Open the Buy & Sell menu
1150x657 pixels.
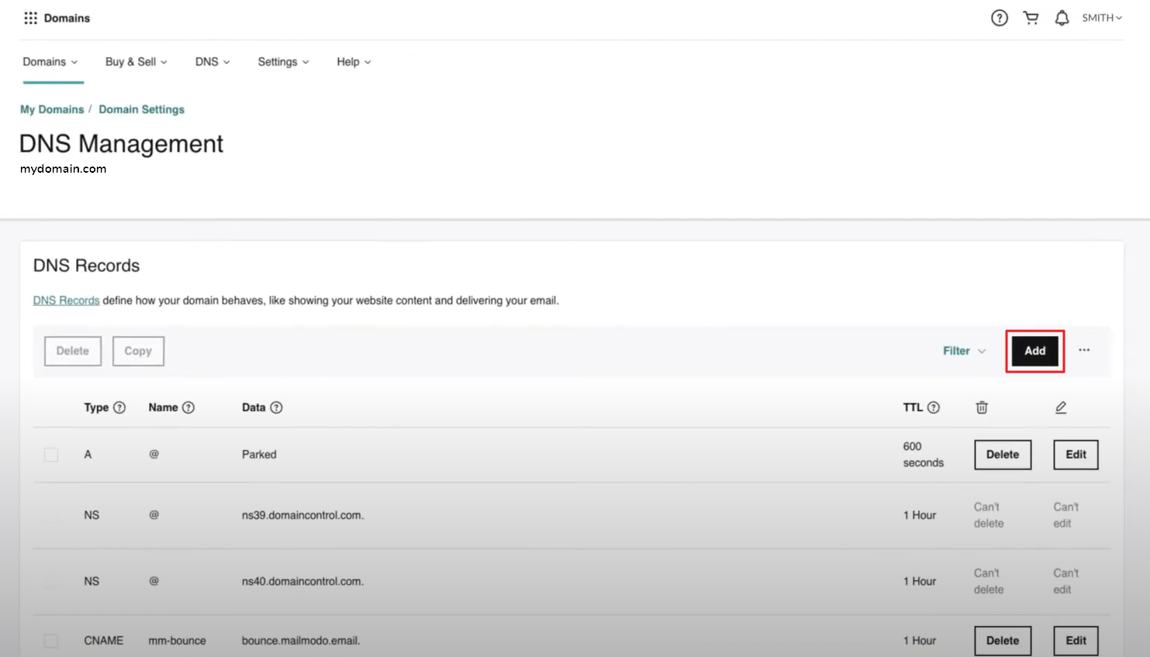pyautogui.click(x=136, y=62)
